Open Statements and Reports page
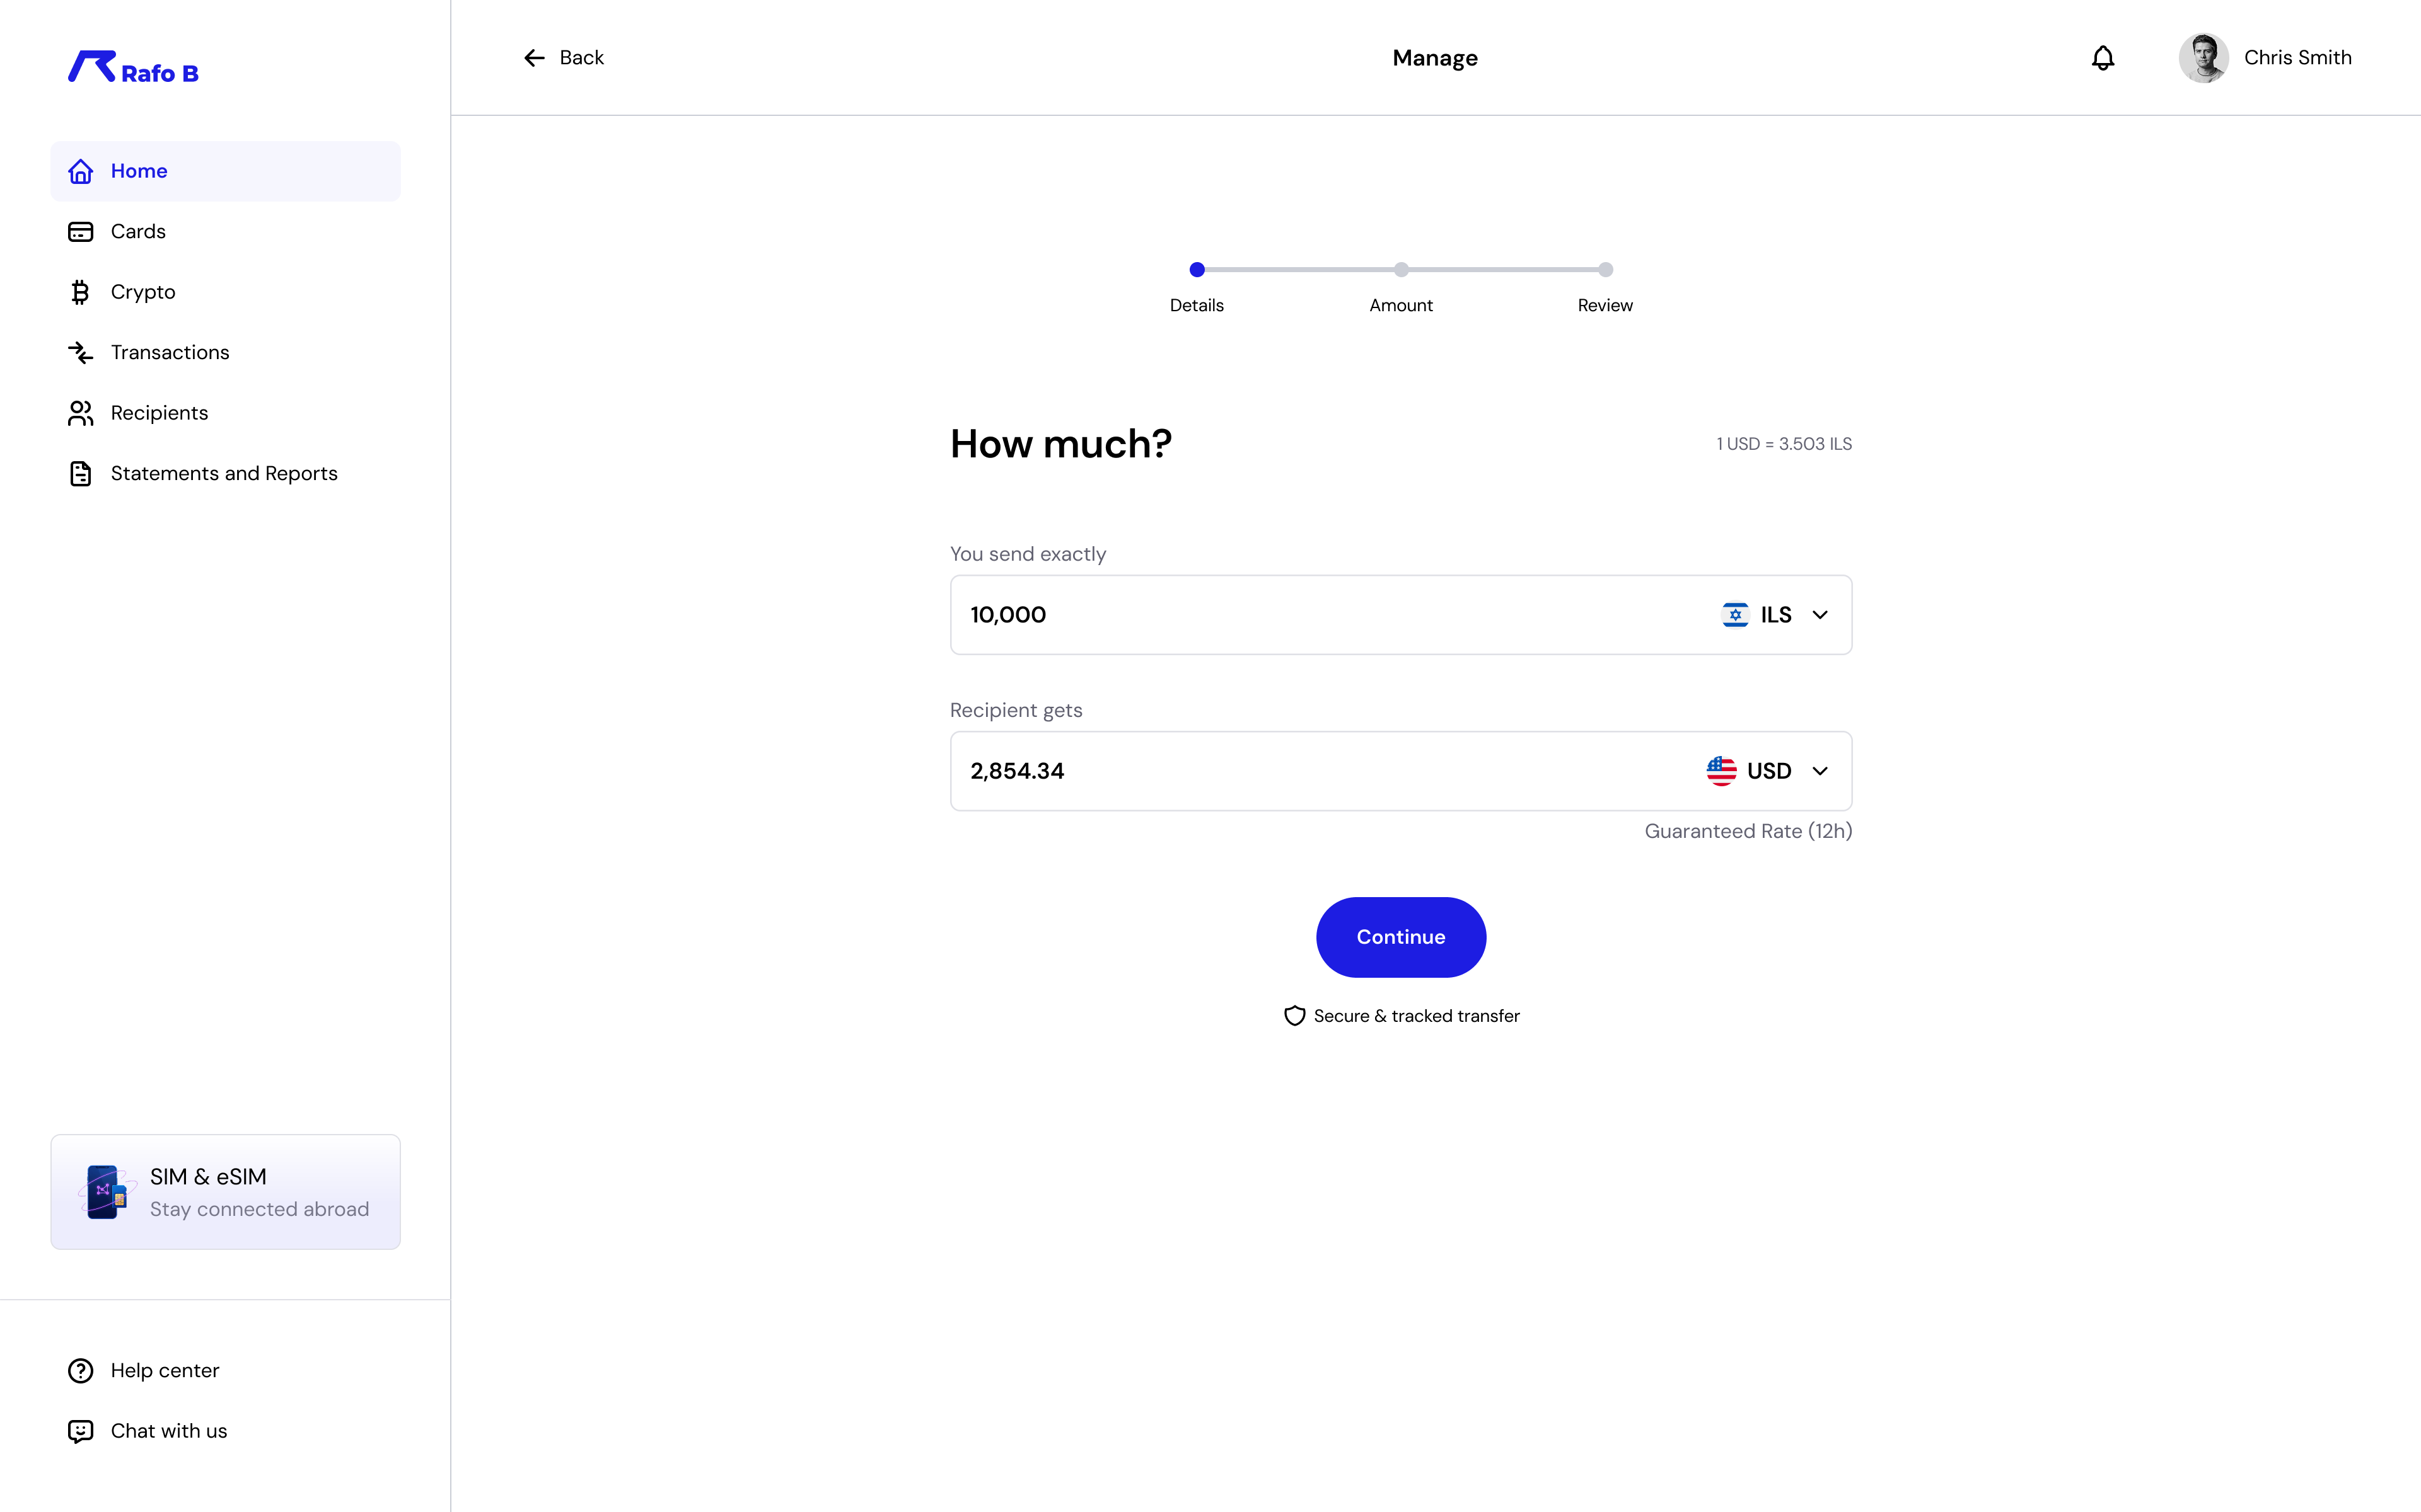The width and height of the screenshot is (2421, 1512). pos(224,474)
